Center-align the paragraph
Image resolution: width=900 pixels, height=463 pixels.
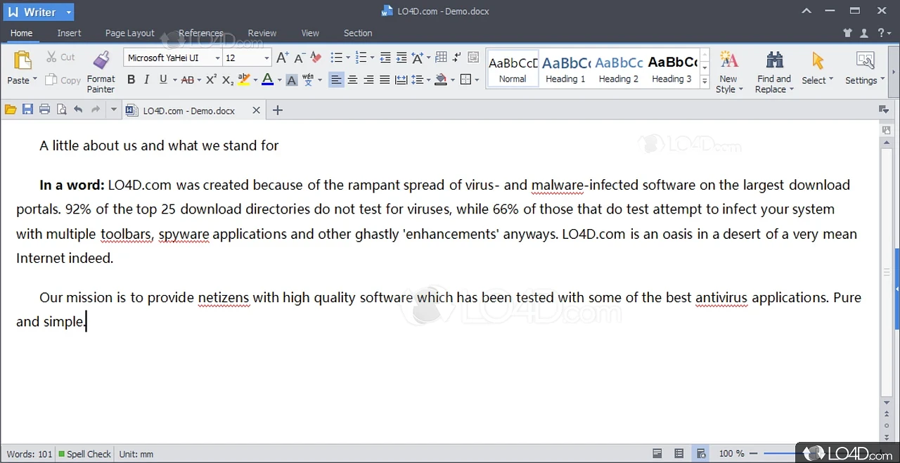click(352, 79)
